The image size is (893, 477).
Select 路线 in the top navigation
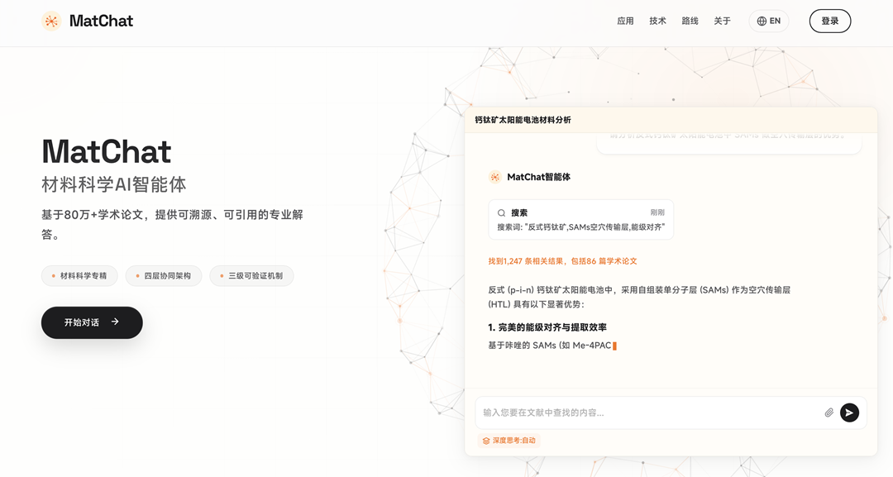point(690,21)
